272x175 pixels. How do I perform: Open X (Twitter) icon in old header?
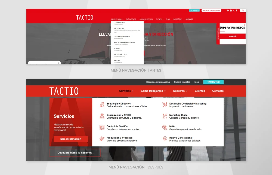[x=234, y=11]
